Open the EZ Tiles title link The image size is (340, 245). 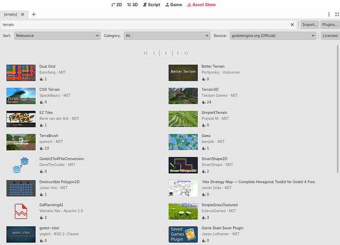(46, 112)
